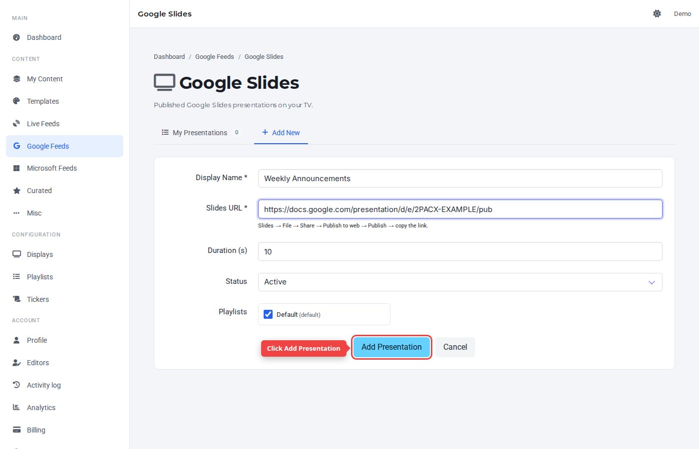Click the Duration input field
Screen dimensions: 699x449
click(x=460, y=251)
